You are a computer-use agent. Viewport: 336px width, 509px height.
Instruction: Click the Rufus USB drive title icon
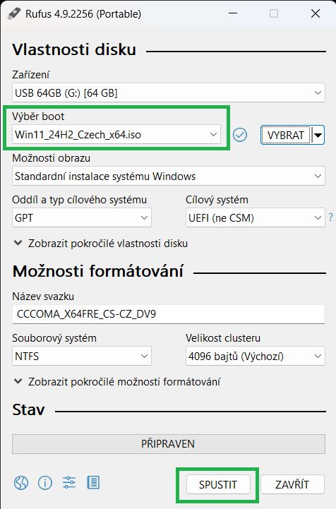[15, 13]
